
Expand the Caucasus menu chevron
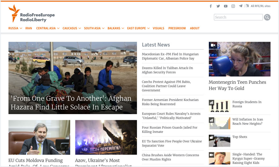[80, 28]
